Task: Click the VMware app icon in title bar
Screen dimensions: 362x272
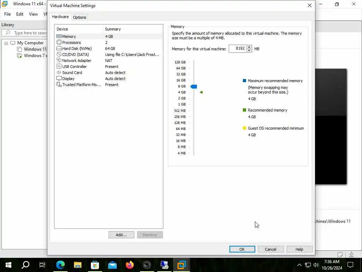Action: 4,4
